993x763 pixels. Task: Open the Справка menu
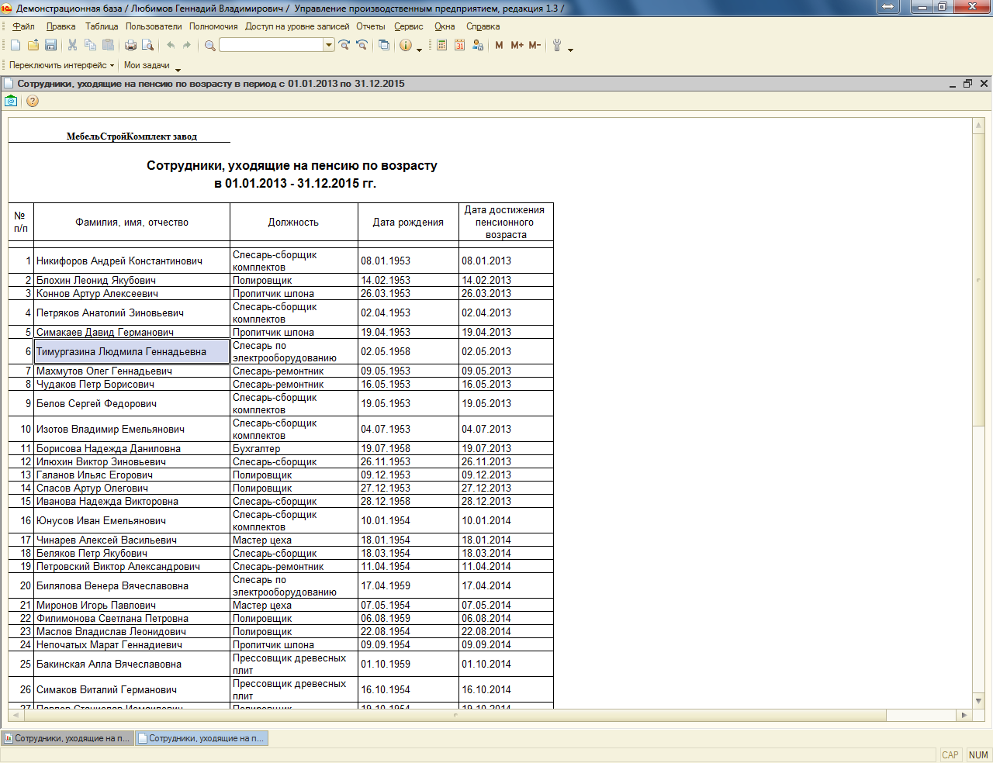[x=483, y=26]
